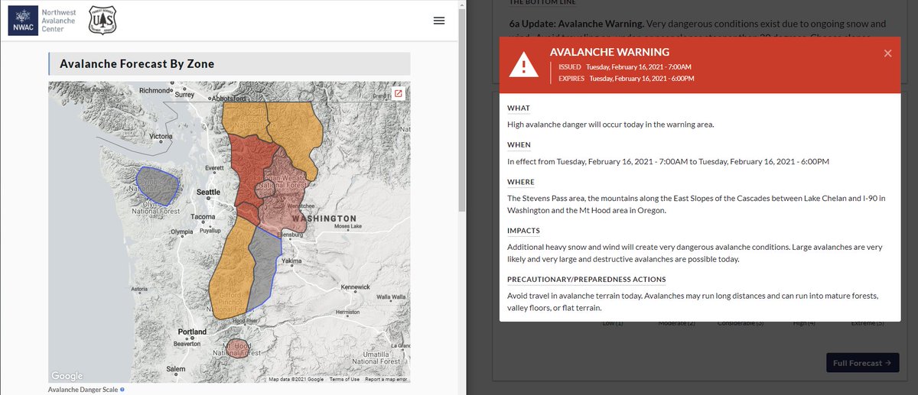Screen dimensions: 918x395
Task: Click the EXPIRES date line in warning
Action: (x=626, y=78)
